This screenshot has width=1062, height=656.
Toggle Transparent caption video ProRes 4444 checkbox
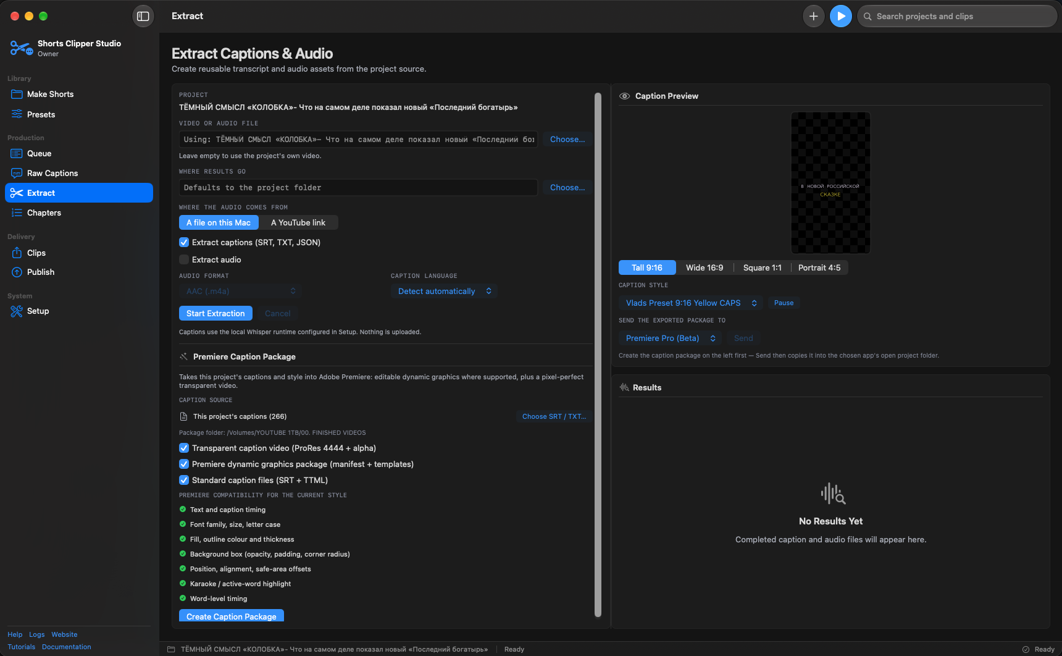184,448
